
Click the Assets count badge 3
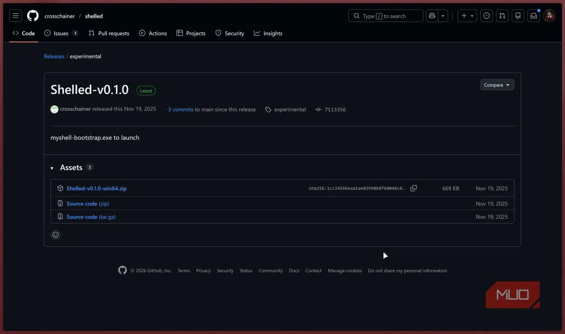pyautogui.click(x=90, y=167)
